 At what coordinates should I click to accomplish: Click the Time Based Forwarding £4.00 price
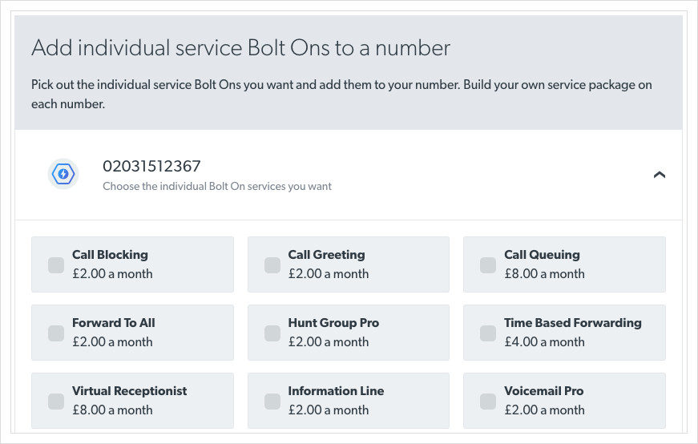pyautogui.click(x=544, y=342)
